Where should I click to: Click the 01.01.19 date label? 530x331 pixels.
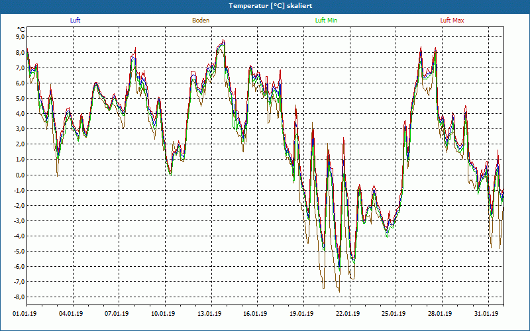click(x=25, y=314)
